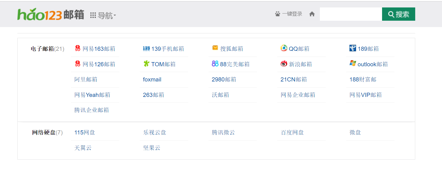Open 139手机邮箱 link

tap(168, 49)
